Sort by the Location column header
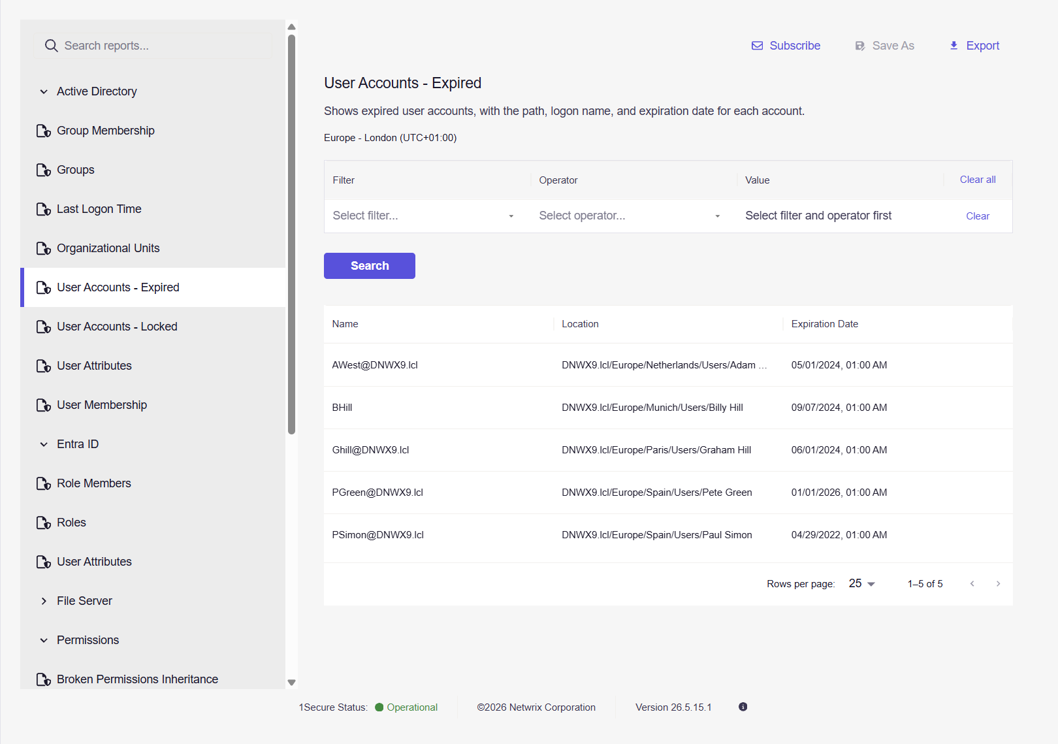The width and height of the screenshot is (1058, 744). pyautogui.click(x=580, y=324)
